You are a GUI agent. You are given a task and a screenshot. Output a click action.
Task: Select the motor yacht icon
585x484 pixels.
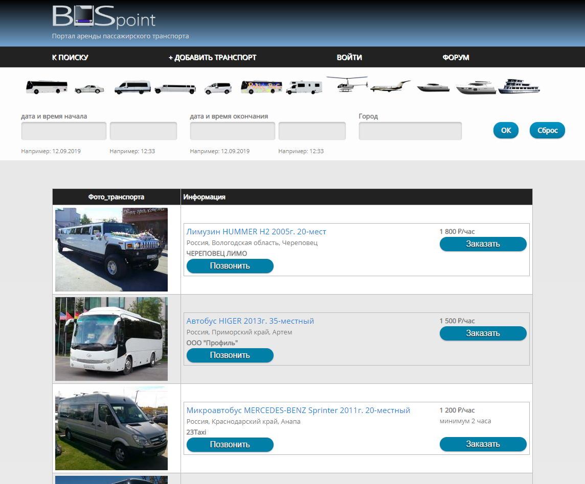(476, 88)
